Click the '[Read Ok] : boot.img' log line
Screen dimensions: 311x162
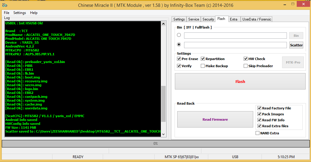pos(23,77)
